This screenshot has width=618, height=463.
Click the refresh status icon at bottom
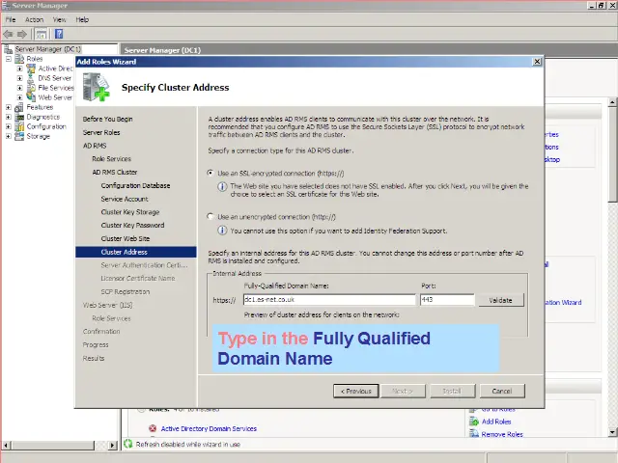[128, 444]
